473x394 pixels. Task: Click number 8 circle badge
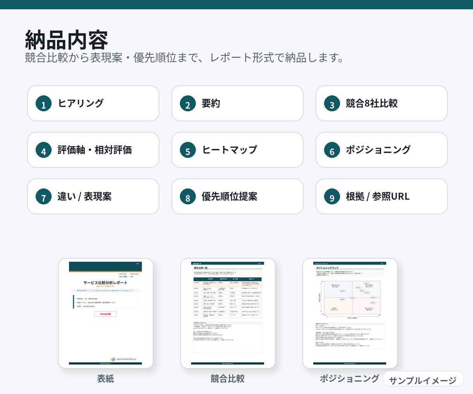point(188,197)
